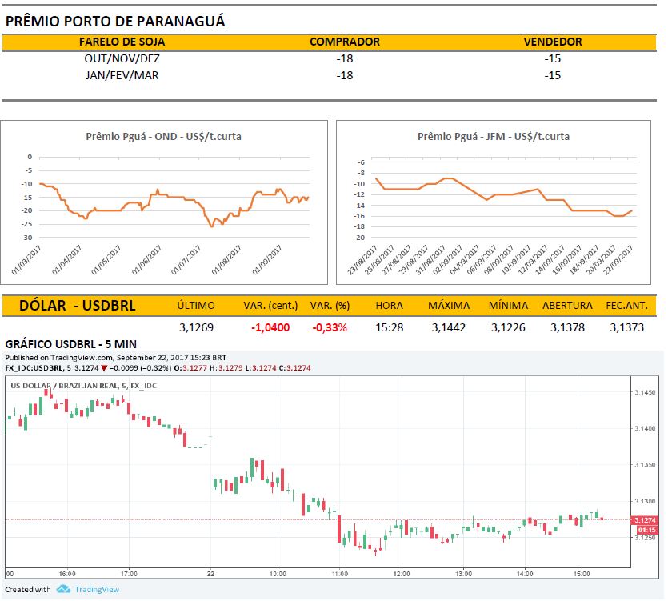668x601 pixels.
Task: Click the TradingView cloud logo icon
Action: click(64, 590)
